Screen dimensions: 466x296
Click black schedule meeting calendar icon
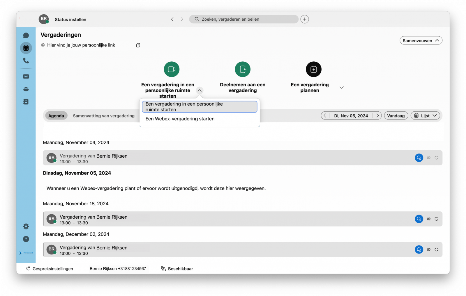314,69
